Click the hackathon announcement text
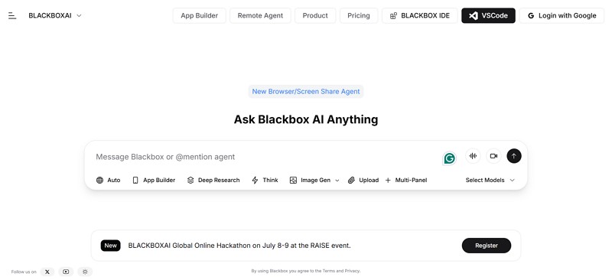Screen dimensions: 612x280 coord(239,246)
